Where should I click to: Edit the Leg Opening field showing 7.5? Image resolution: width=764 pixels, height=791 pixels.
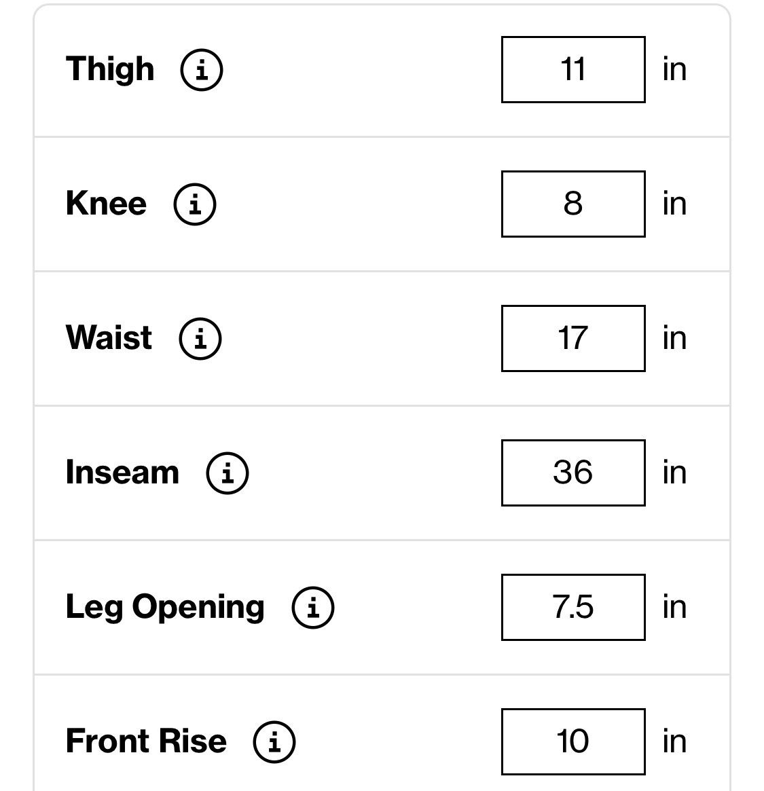pos(573,608)
